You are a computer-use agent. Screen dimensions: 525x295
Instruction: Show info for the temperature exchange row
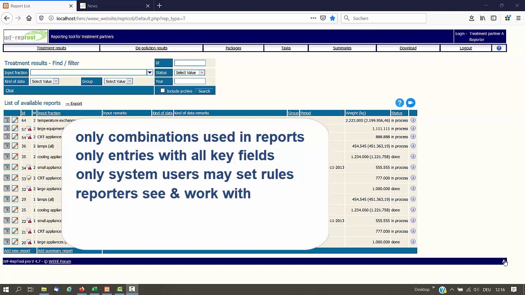[x=413, y=120]
